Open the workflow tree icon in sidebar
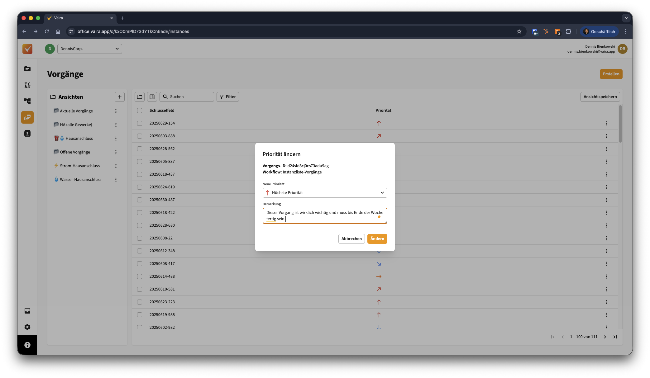 27,101
